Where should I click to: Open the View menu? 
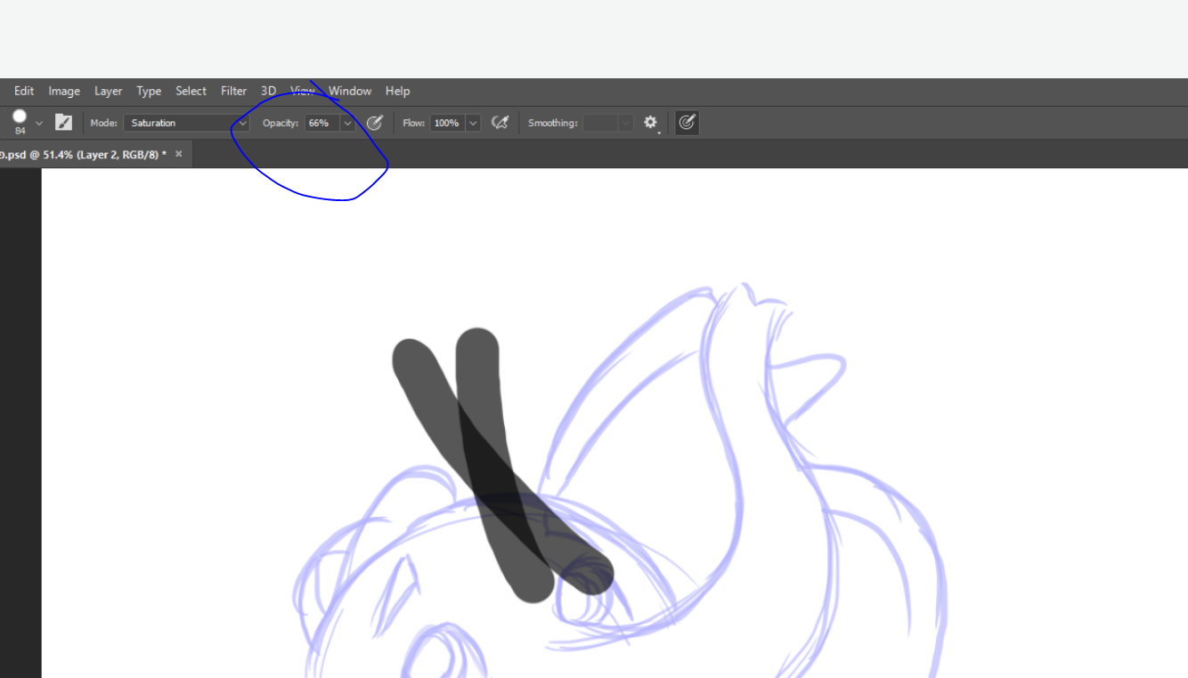(303, 91)
